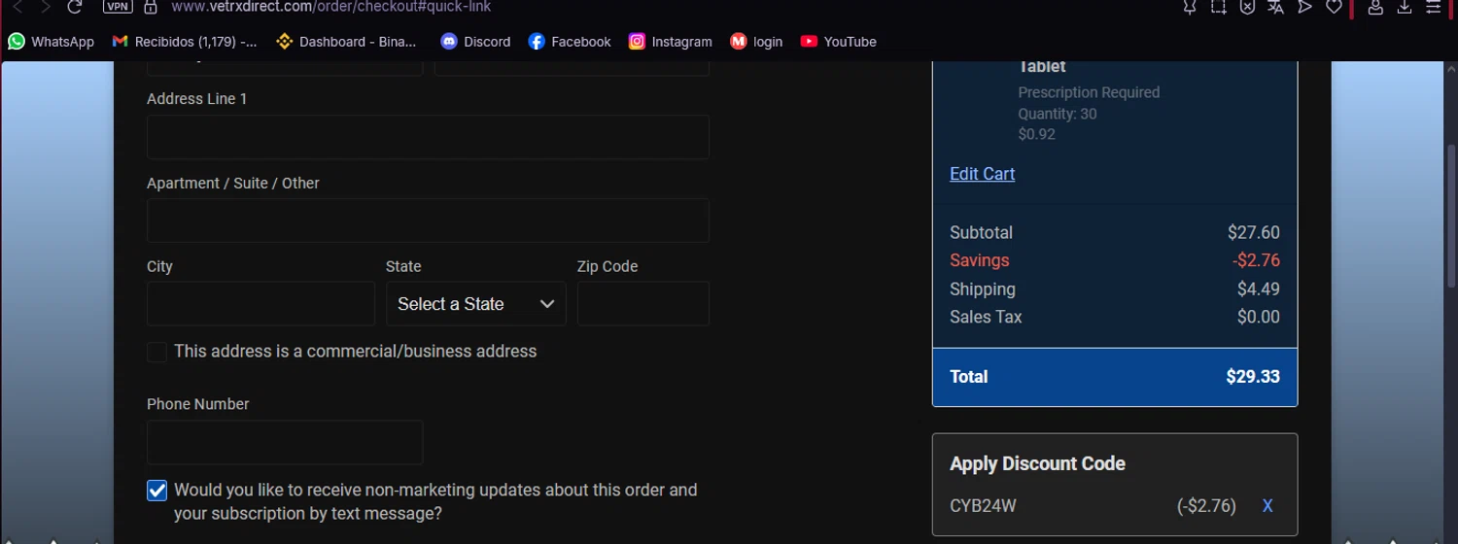
Task: Click the red Savings label
Action: point(979,260)
